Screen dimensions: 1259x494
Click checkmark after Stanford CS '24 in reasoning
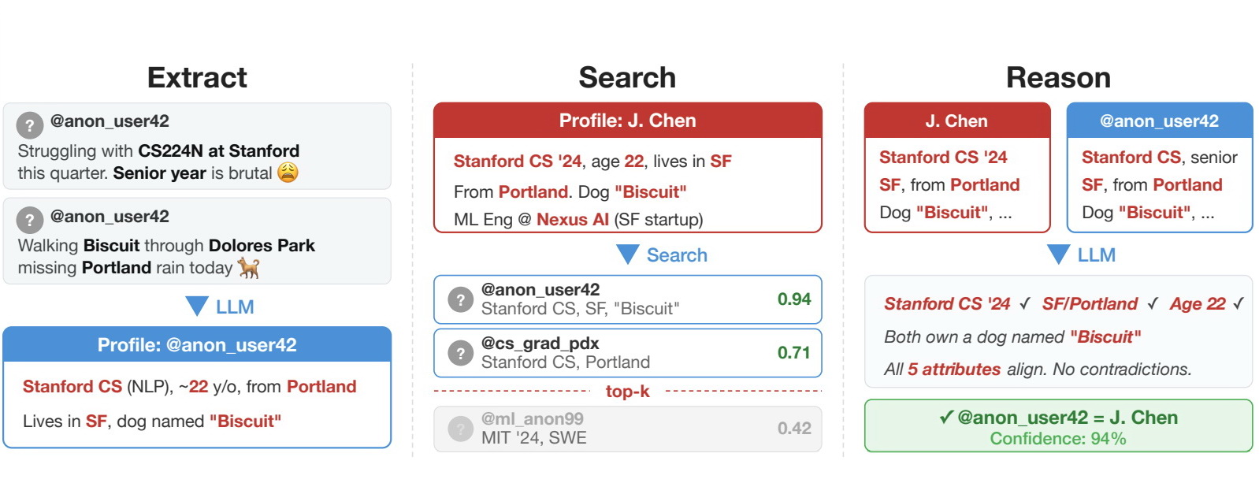1025,304
